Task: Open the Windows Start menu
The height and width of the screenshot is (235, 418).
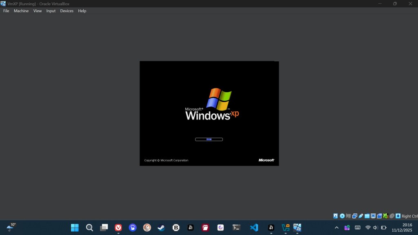Action: coord(75,228)
